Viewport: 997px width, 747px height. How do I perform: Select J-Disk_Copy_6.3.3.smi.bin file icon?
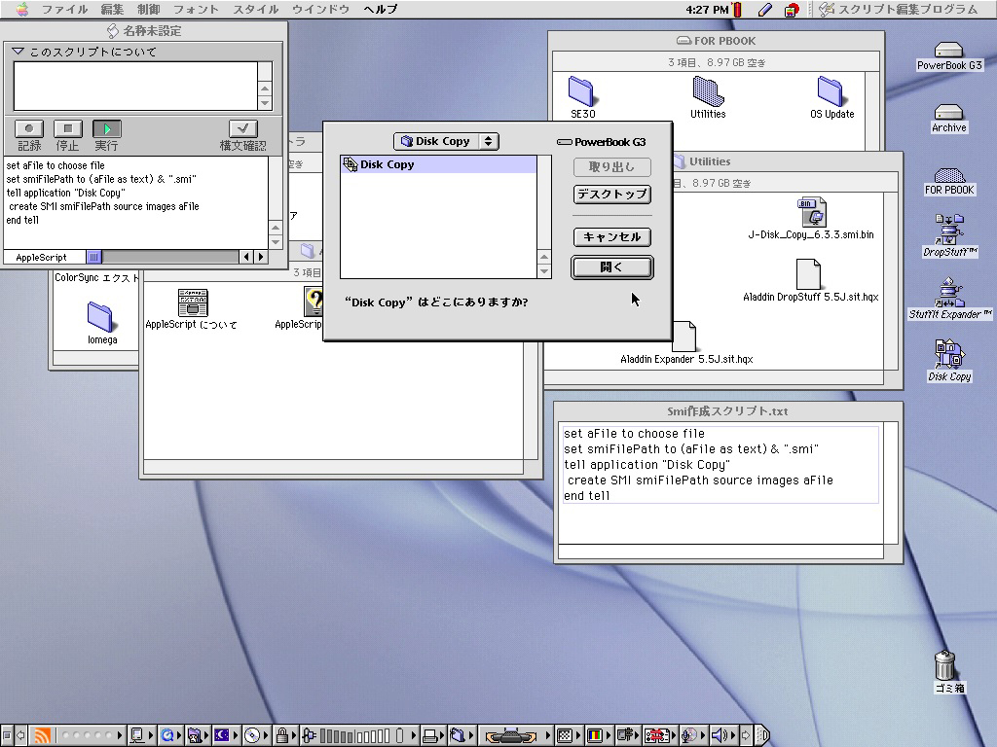pyautogui.click(x=811, y=213)
